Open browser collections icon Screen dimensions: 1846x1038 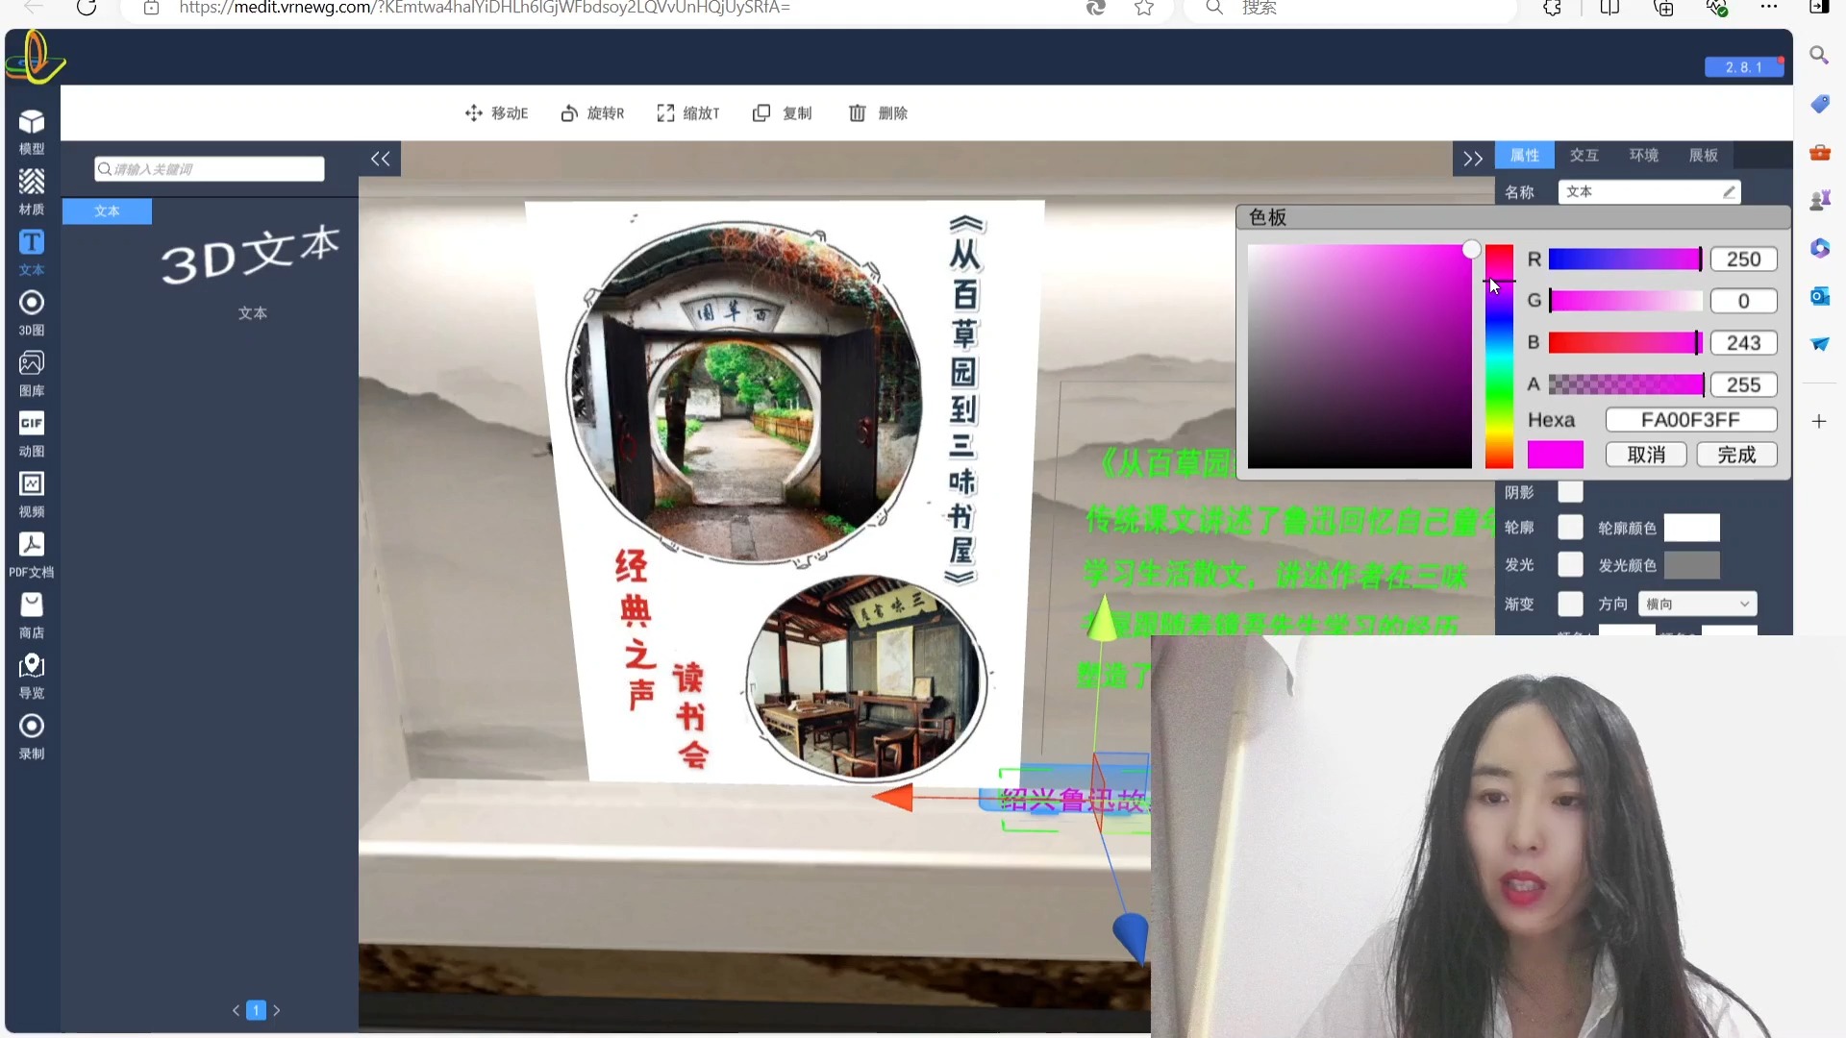[1663, 8]
